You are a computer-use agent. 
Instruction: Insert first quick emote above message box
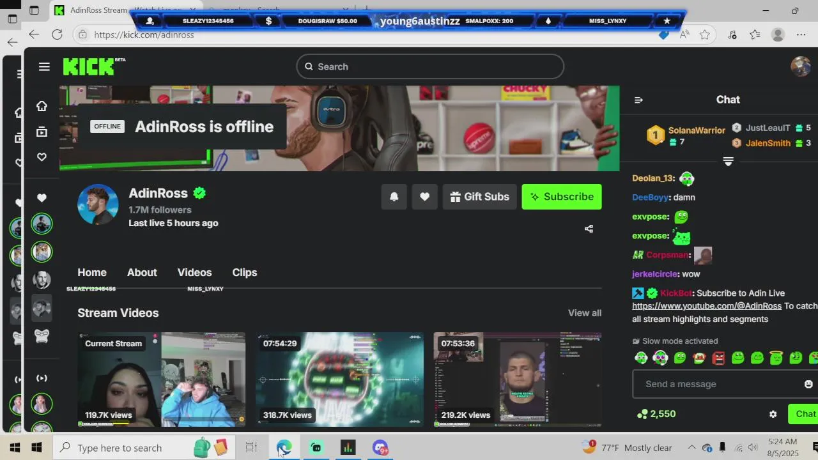[641, 358]
